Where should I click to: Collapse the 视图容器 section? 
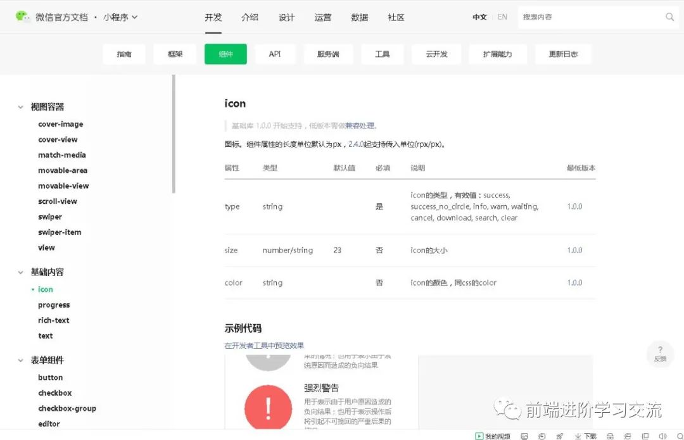click(x=21, y=107)
